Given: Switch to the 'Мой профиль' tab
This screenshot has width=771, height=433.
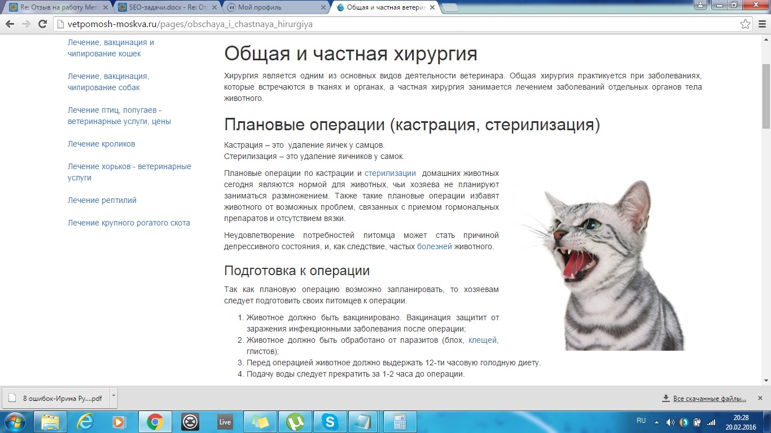Looking at the screenshot, I should [x=275, y=7].
